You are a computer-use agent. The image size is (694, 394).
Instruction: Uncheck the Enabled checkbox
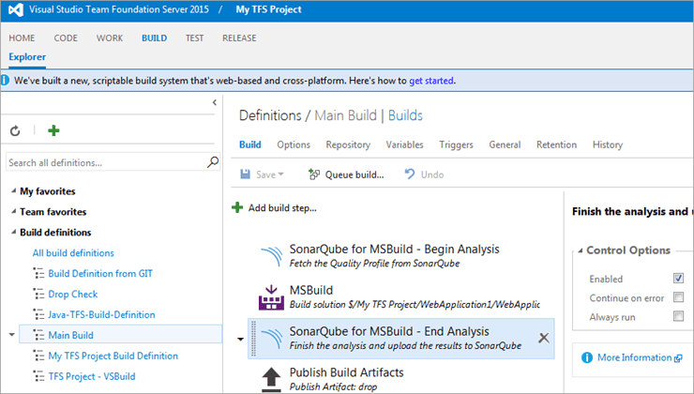point(678,278)
